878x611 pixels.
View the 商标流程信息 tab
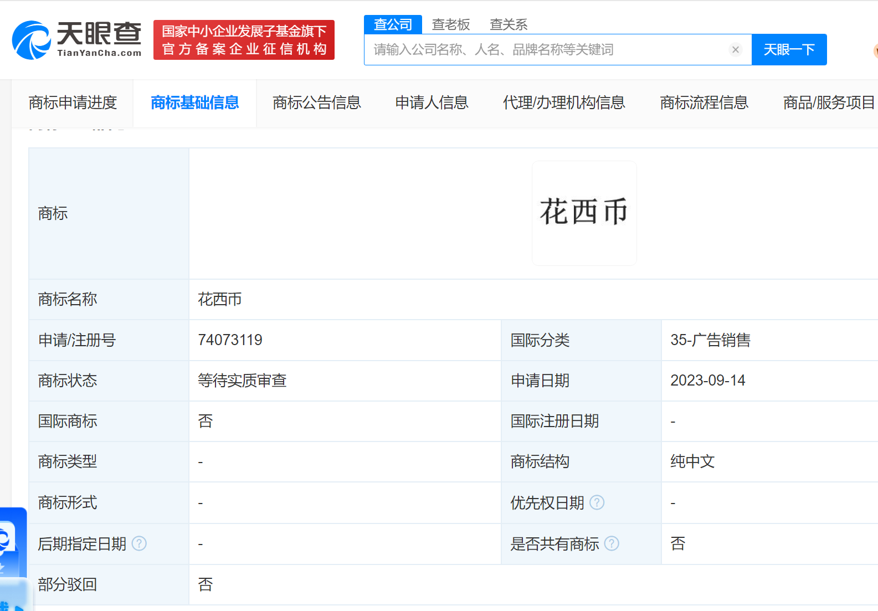pos(704,102)
